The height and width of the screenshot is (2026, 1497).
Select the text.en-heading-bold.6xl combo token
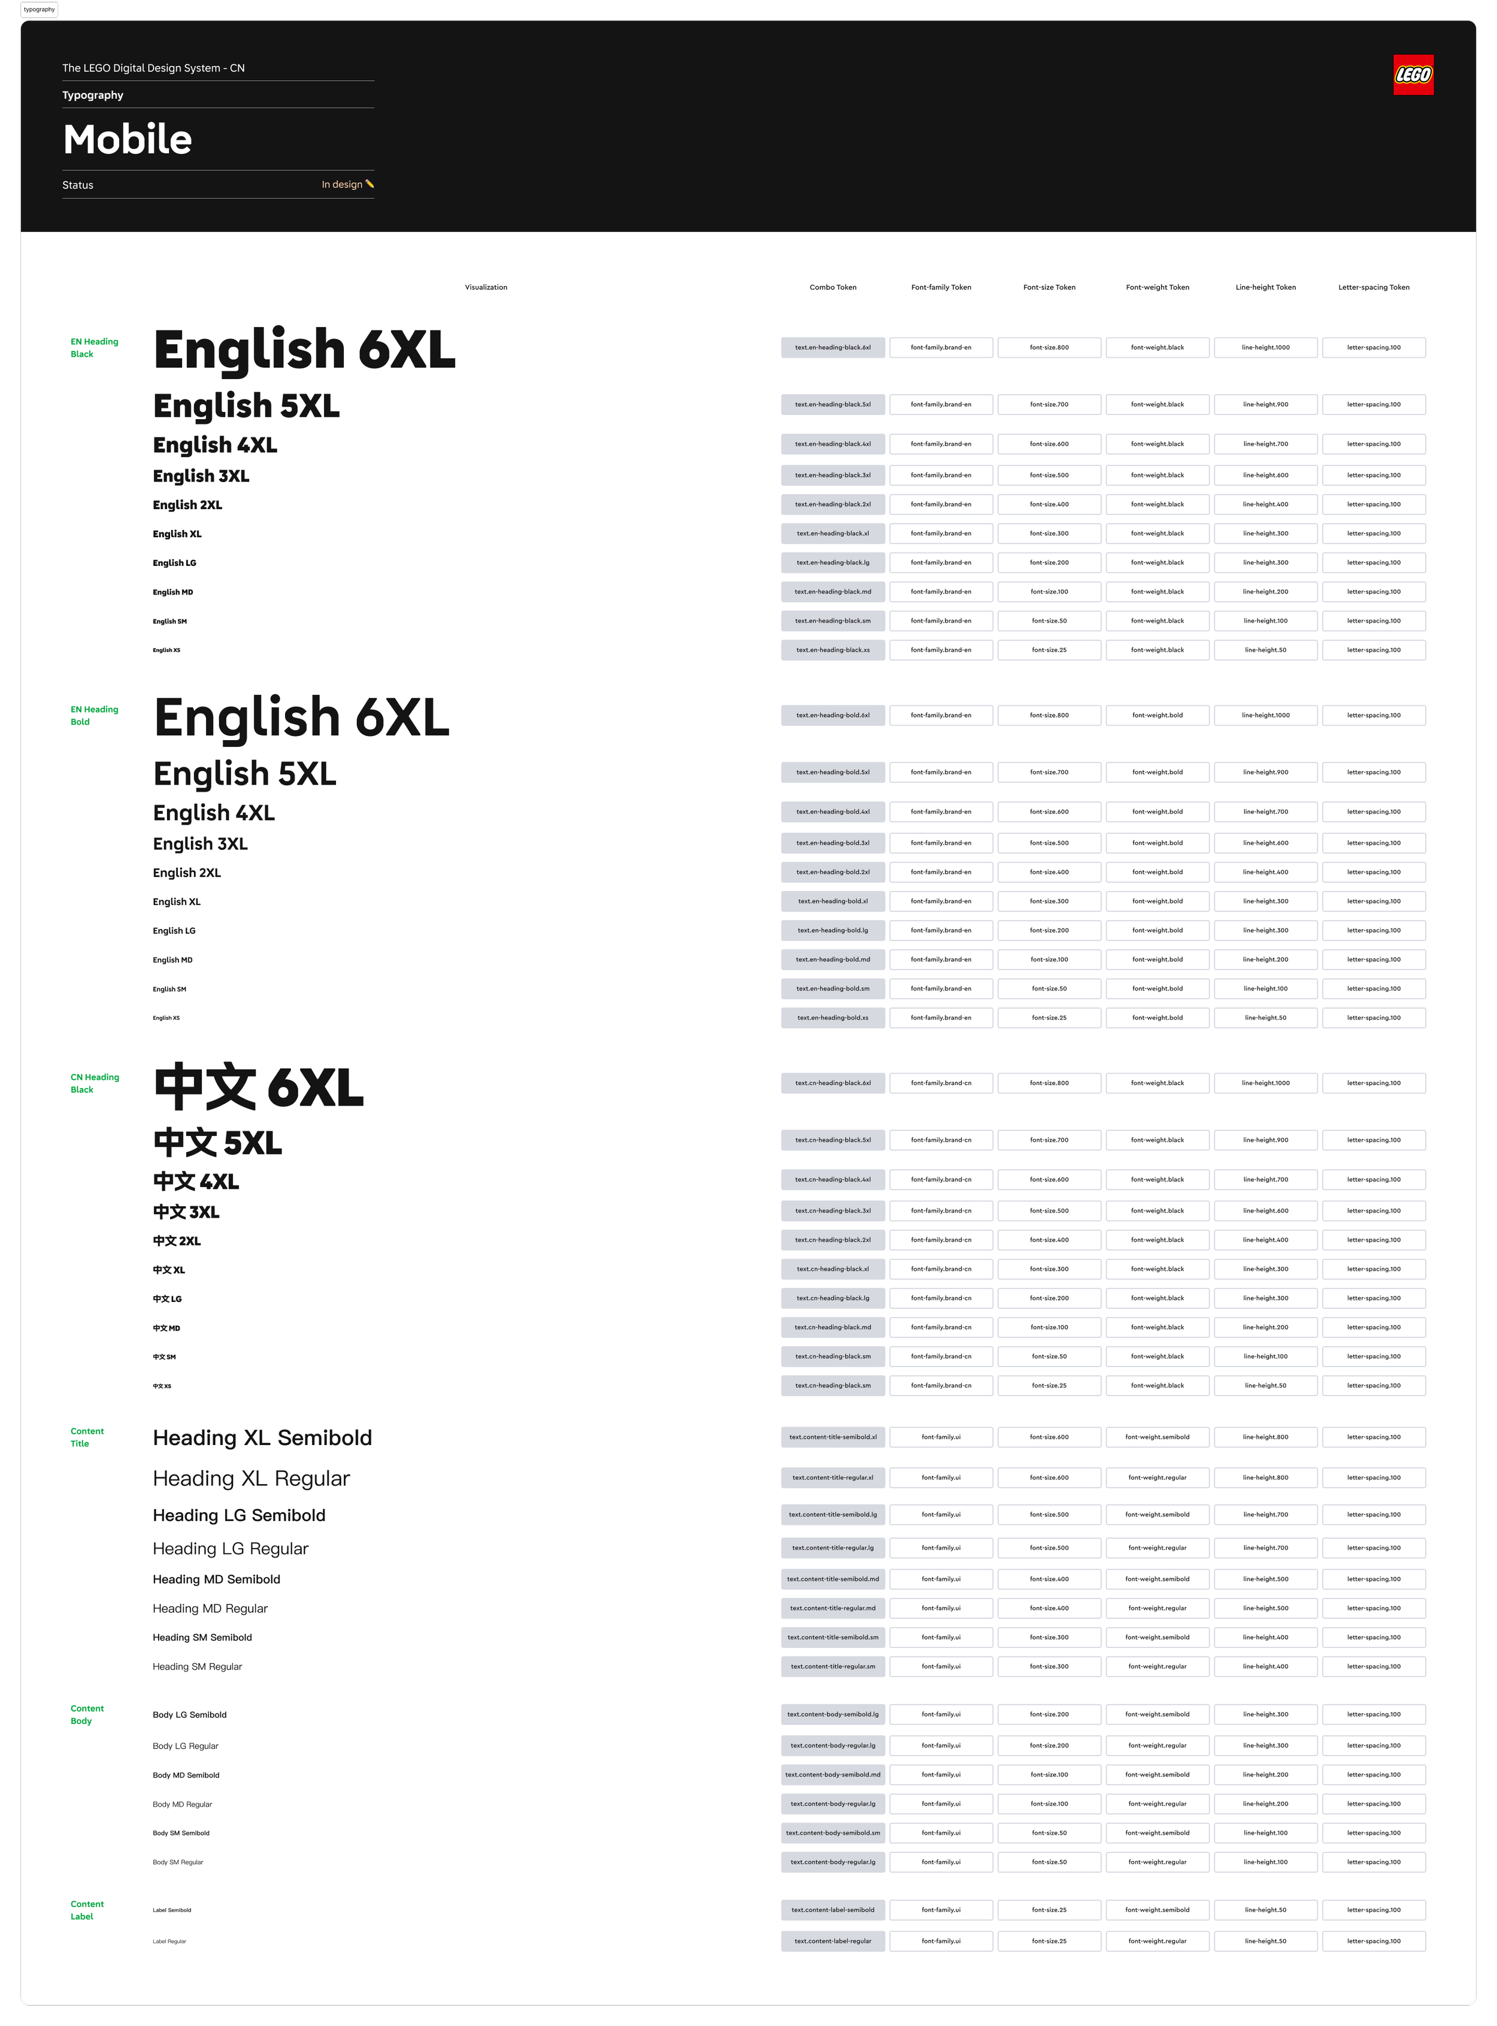coord(833,716)
